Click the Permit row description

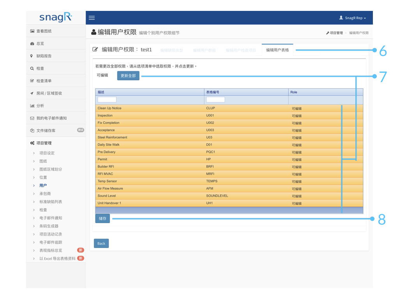coord(102,159)
